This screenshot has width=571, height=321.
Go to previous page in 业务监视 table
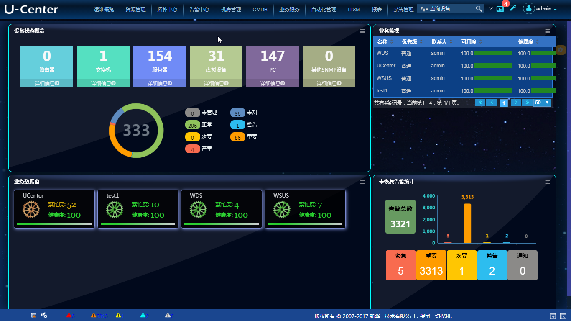492,103
